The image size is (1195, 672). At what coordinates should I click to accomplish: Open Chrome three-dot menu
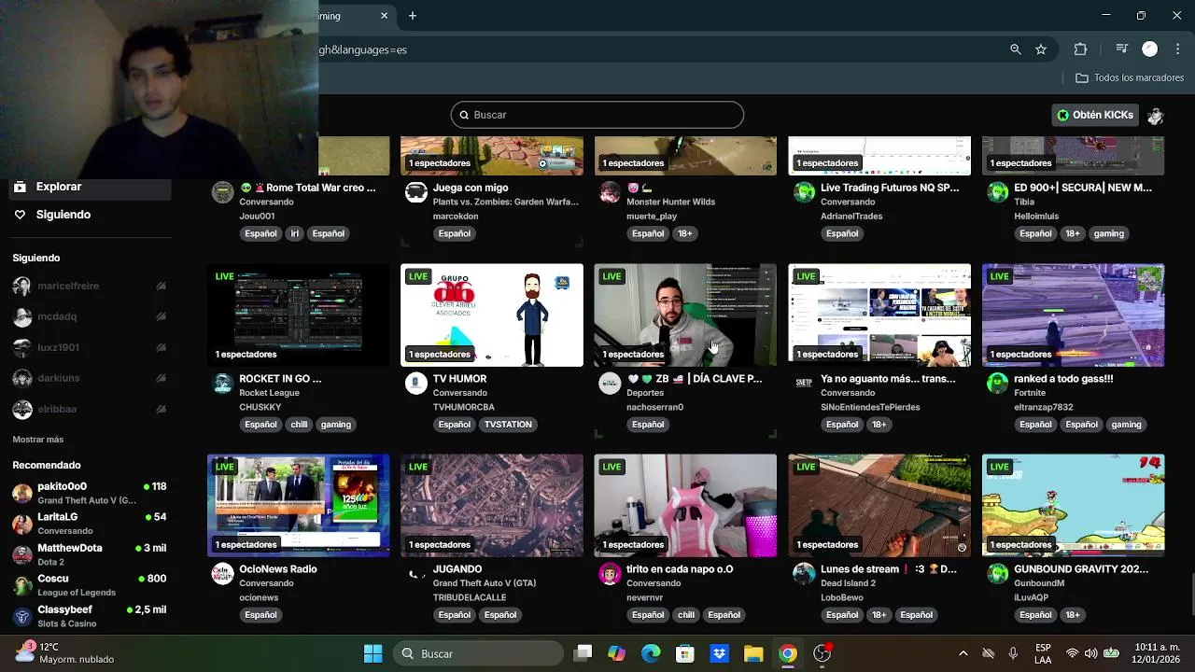[x=1178, y=49]
